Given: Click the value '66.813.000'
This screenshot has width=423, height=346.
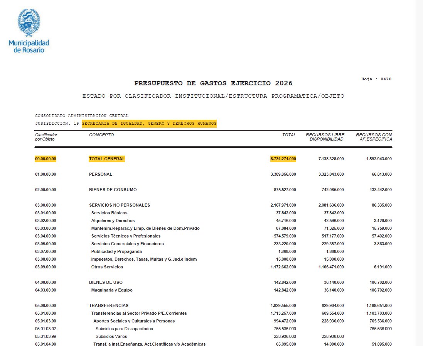Looking at the screenshot, I should tap(382, 174).
